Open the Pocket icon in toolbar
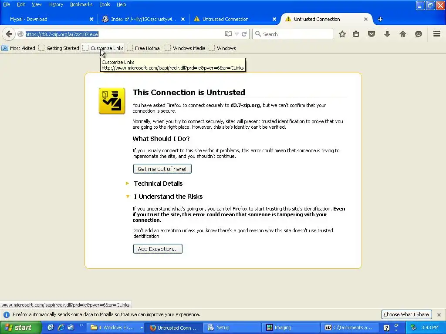 371,34
